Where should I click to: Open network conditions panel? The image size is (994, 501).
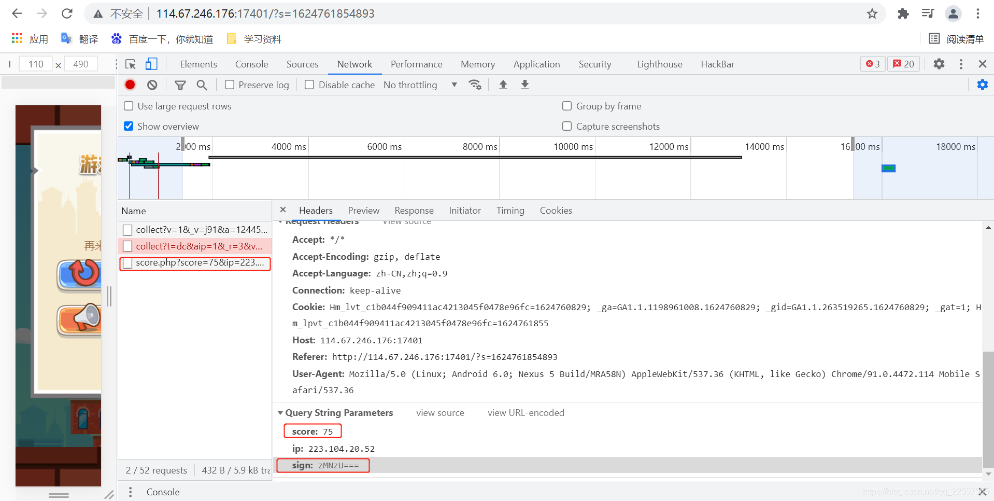[x=475, y=85]
